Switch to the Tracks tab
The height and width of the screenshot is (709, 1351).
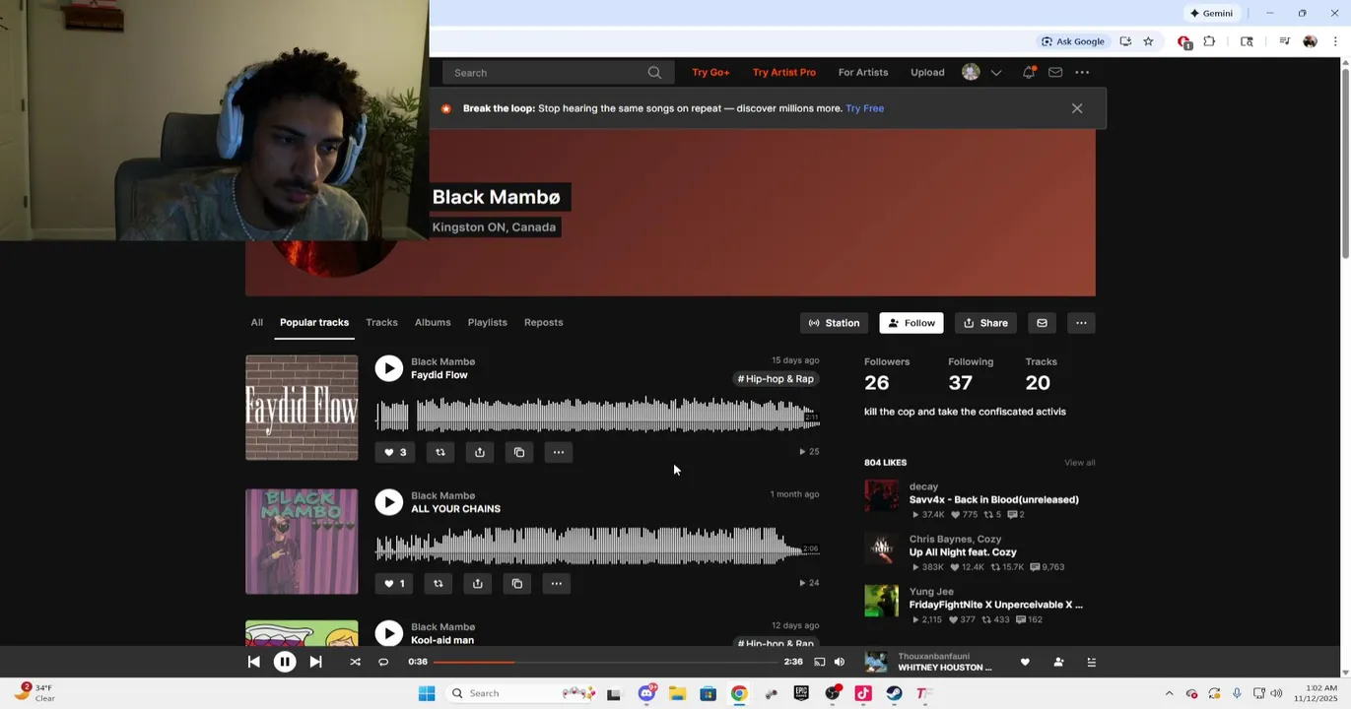point(381,322)
